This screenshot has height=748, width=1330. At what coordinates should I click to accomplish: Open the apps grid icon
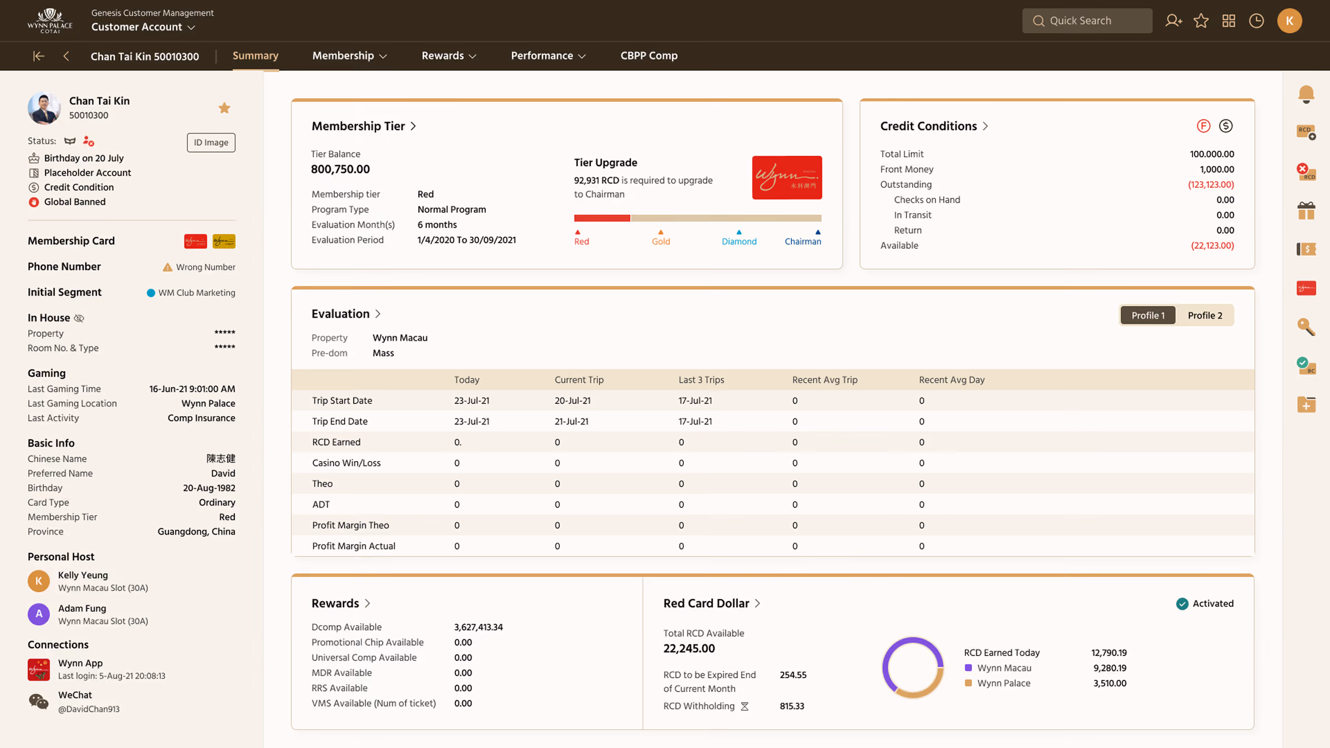tap(1229, 21)
